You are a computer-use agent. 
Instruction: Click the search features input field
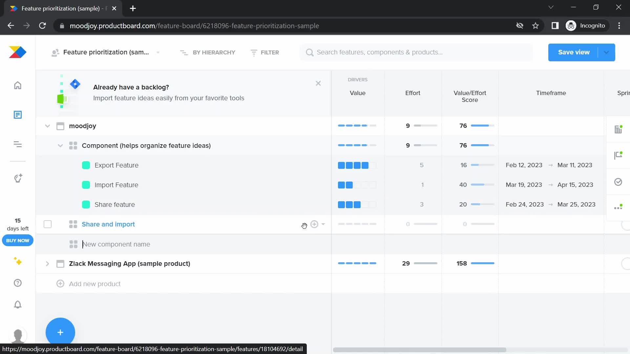(x=416, y=52)
